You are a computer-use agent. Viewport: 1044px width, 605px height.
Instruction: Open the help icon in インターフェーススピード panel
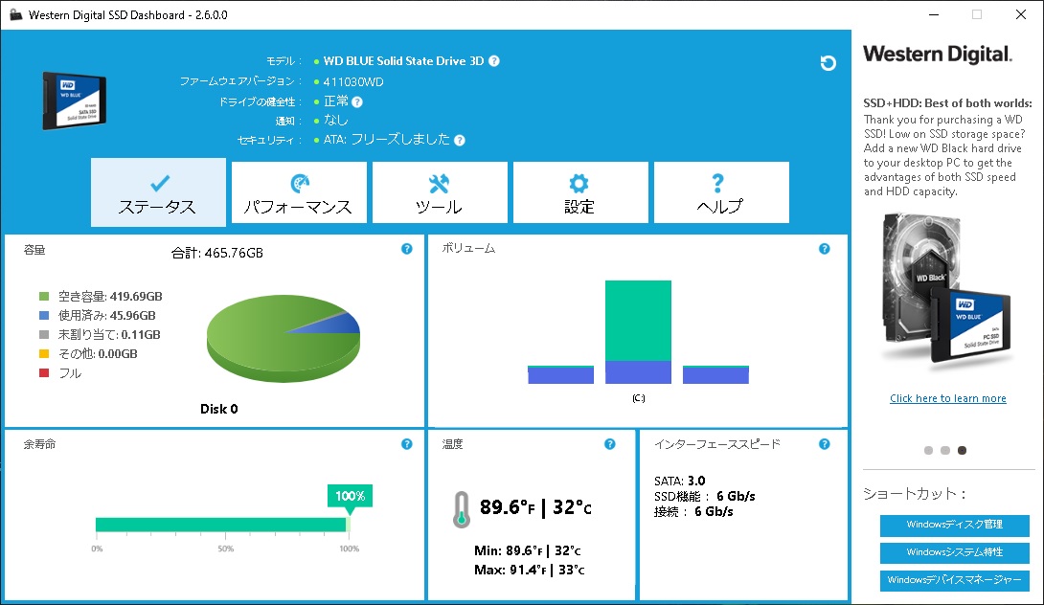(x=825, y=444)
